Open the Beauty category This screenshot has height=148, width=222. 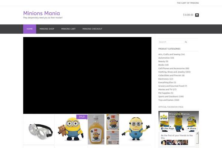pos(163,61)
